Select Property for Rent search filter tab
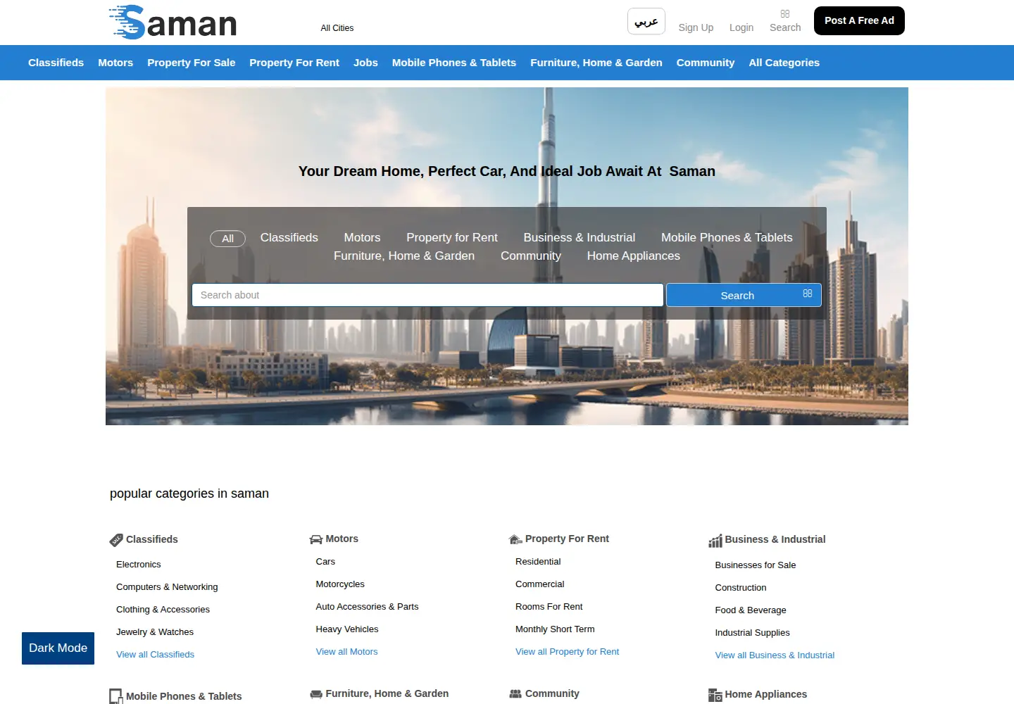 (452, 238)
